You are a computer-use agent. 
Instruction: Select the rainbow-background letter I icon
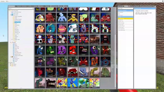[x=95, y=83]
